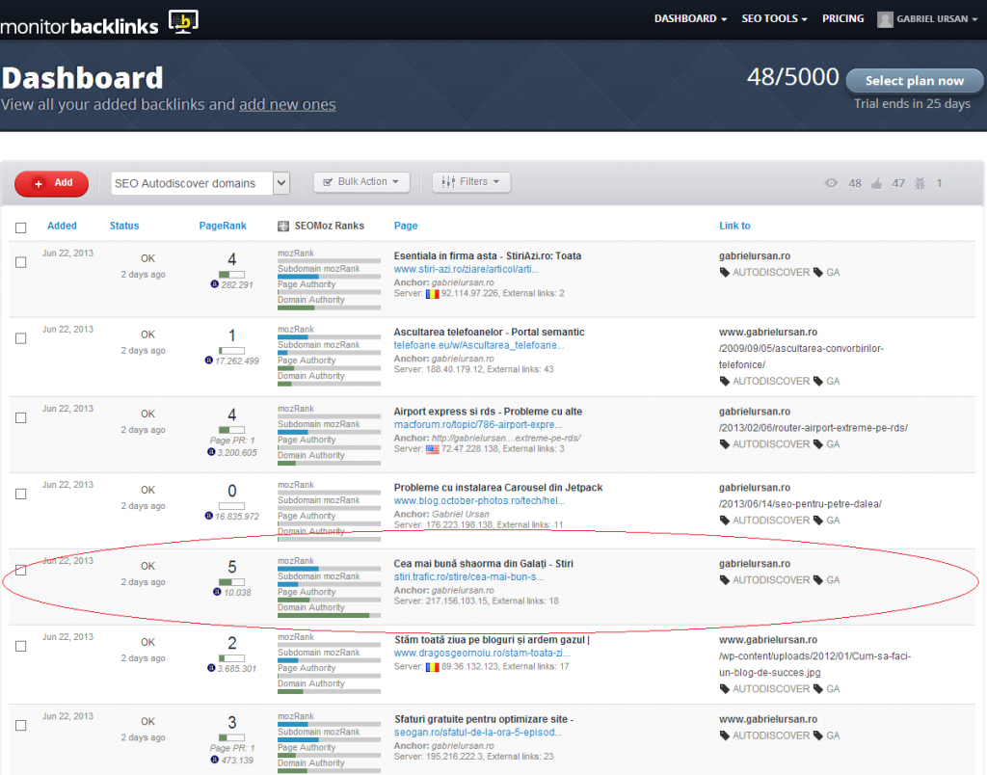The height and width of the screenshot is (775, 987).
Task: Click Alexa icon beside 16.835.972
Action: pyautogui.click(x=209, y=516)
